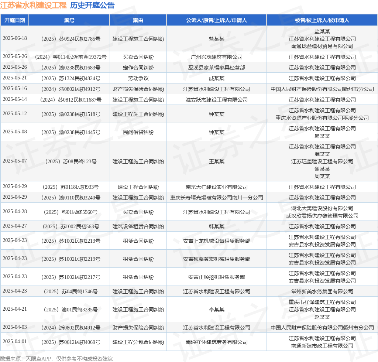Image resolution: width=378 pixels, height=362 pixels.
Task: Select case number (2025)苏0924民初2785号
Action: pos(70,39)
